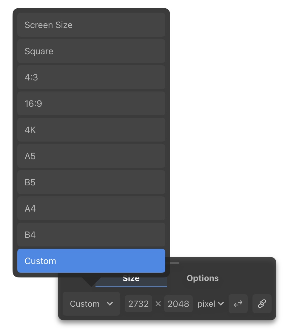
Task: Choose the Square canvas preset
Action: (x=91, y=51)
